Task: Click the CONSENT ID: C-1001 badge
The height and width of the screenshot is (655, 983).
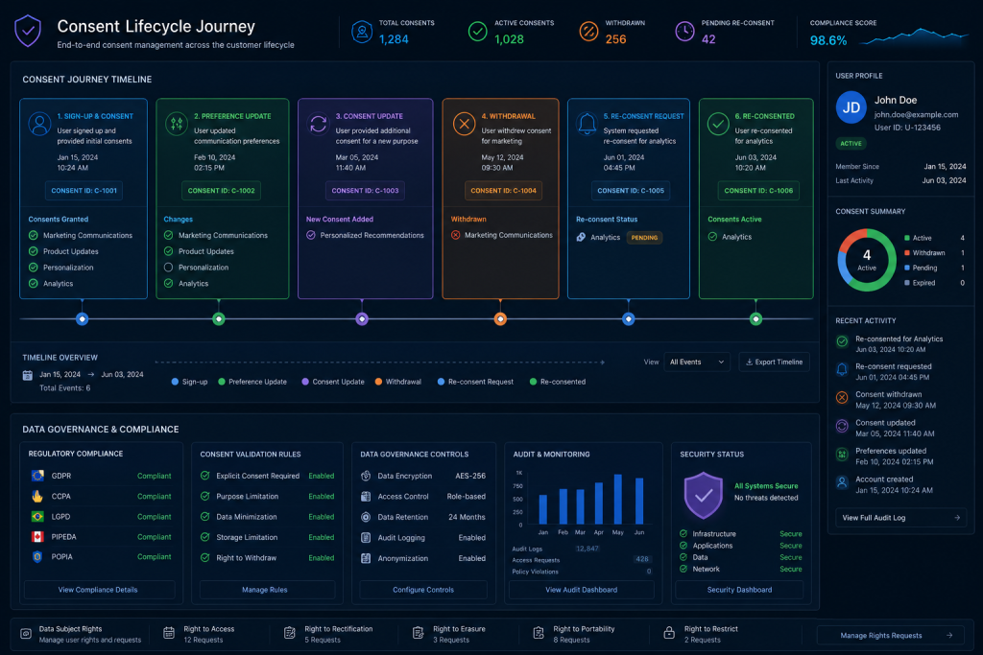Action: [84, 191]
